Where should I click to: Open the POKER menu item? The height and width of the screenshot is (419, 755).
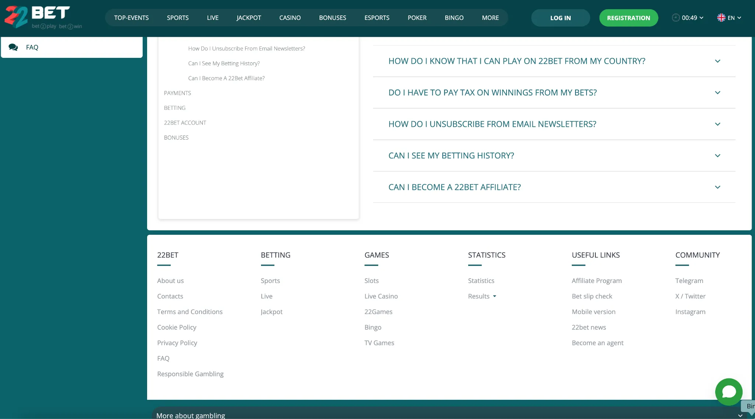coord(417,18)
